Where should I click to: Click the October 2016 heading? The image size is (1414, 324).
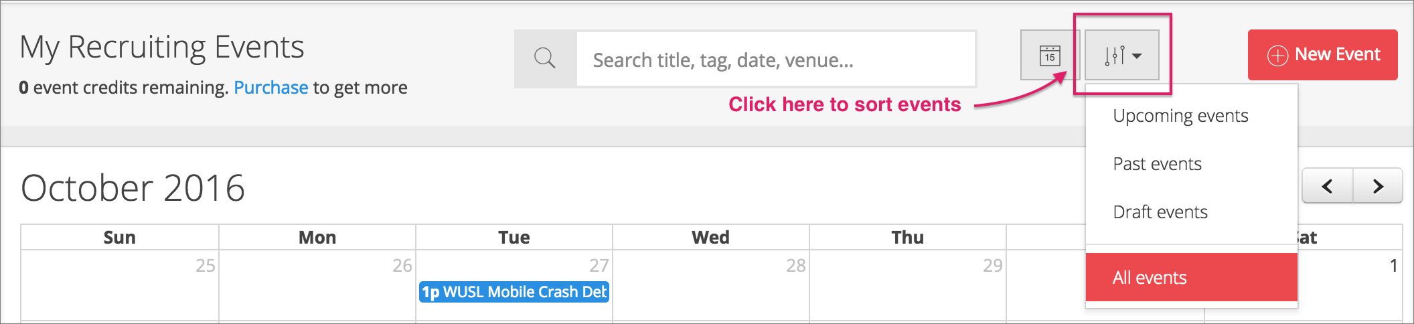(x=133, y=188)
